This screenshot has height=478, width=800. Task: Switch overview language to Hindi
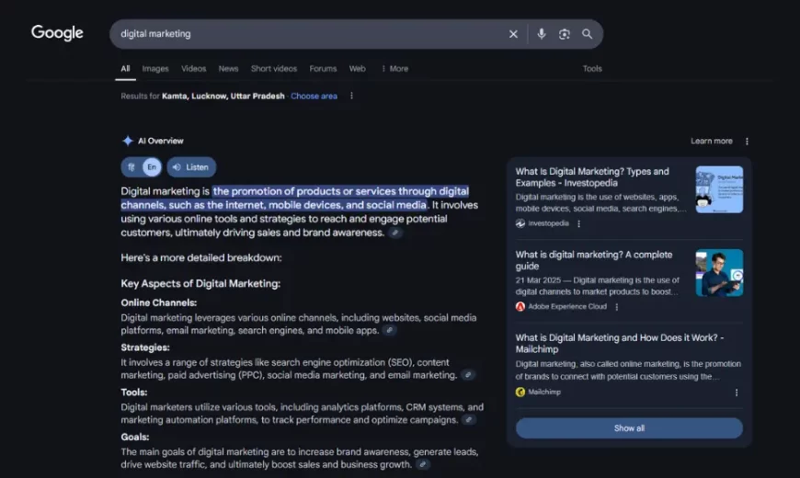coord(131,167)
